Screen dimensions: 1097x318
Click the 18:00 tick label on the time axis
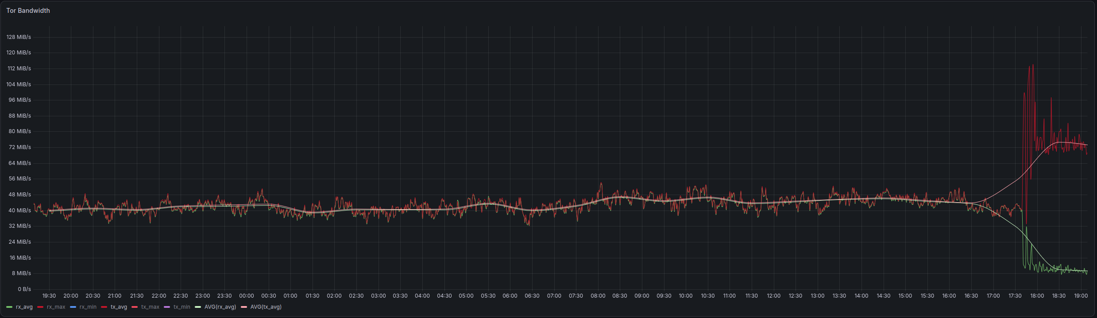click(1037, 296)
